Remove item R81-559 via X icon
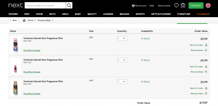The image size is (218, 106). coord(206,93)
